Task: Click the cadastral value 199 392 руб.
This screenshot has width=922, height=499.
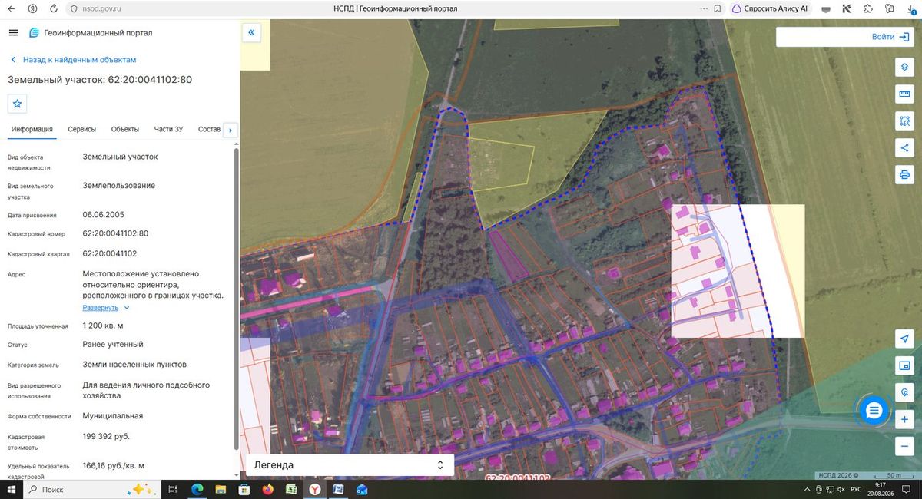Action: [106, 436]
